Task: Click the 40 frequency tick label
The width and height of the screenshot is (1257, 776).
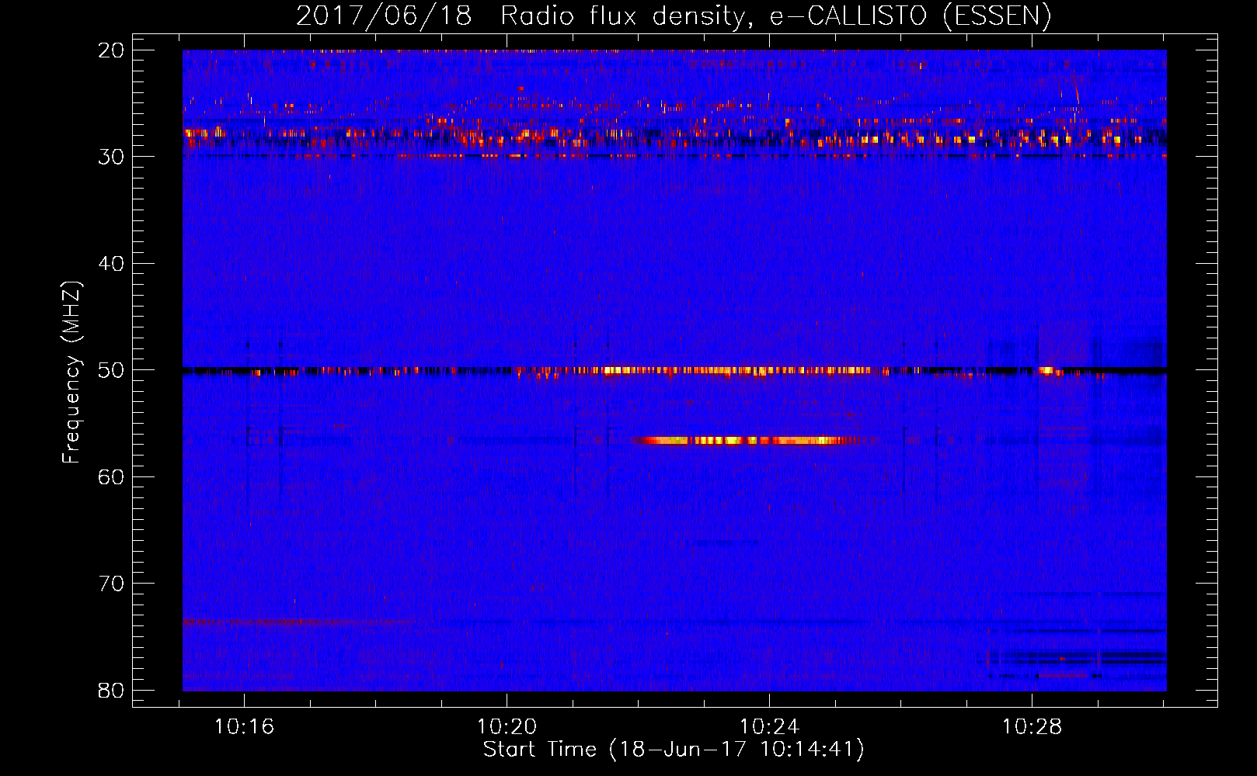Action: [x=111, y=264]
